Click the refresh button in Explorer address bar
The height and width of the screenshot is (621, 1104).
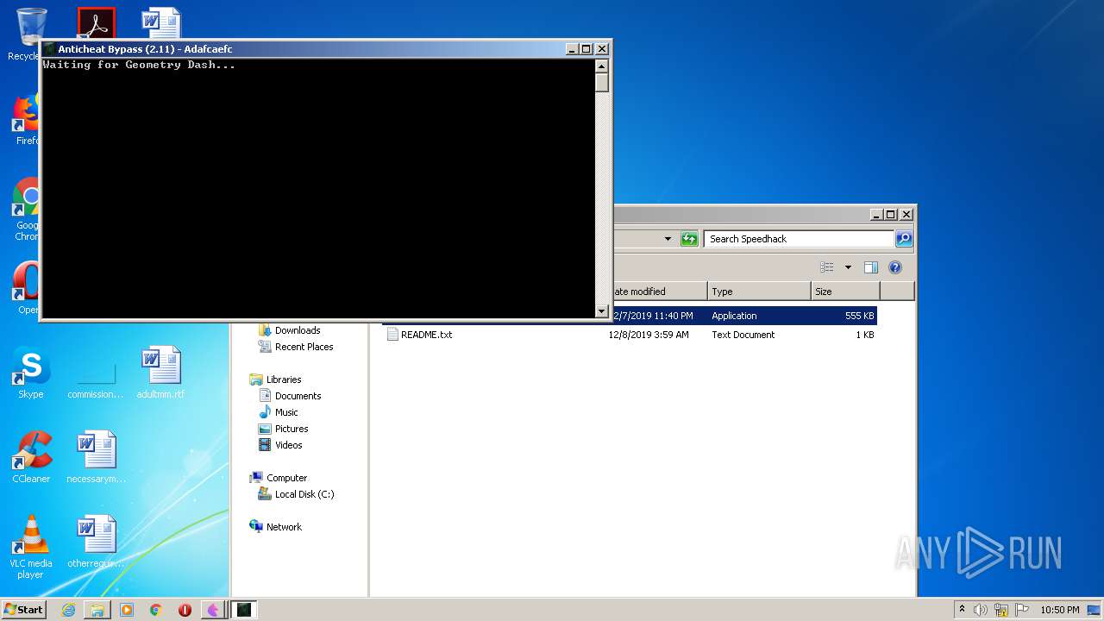(689, 239)
